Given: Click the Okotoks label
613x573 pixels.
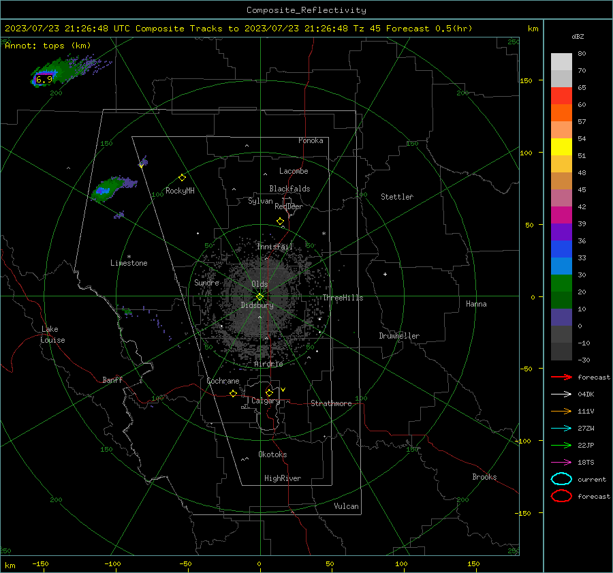Looking at the screenshot, I should (x=272, y=454).
